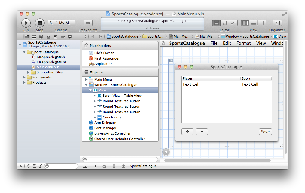
Task: Show the Symbol navigator icon
Action: 34,37
